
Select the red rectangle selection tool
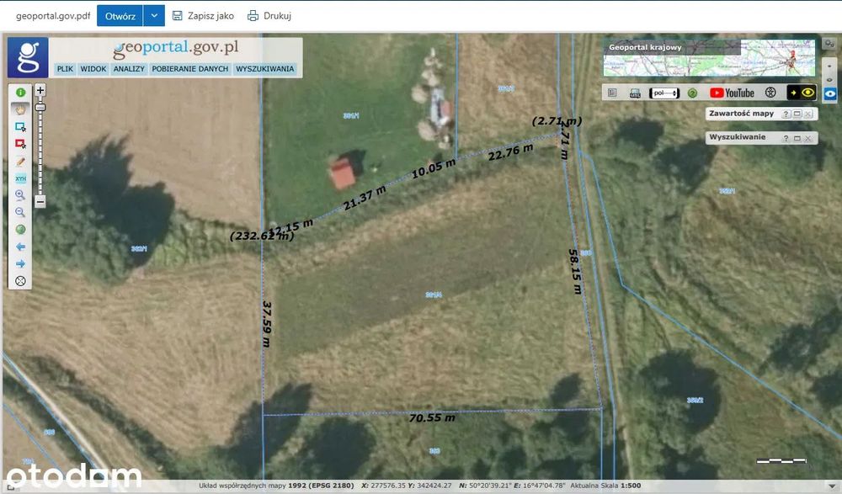point(20,144)
